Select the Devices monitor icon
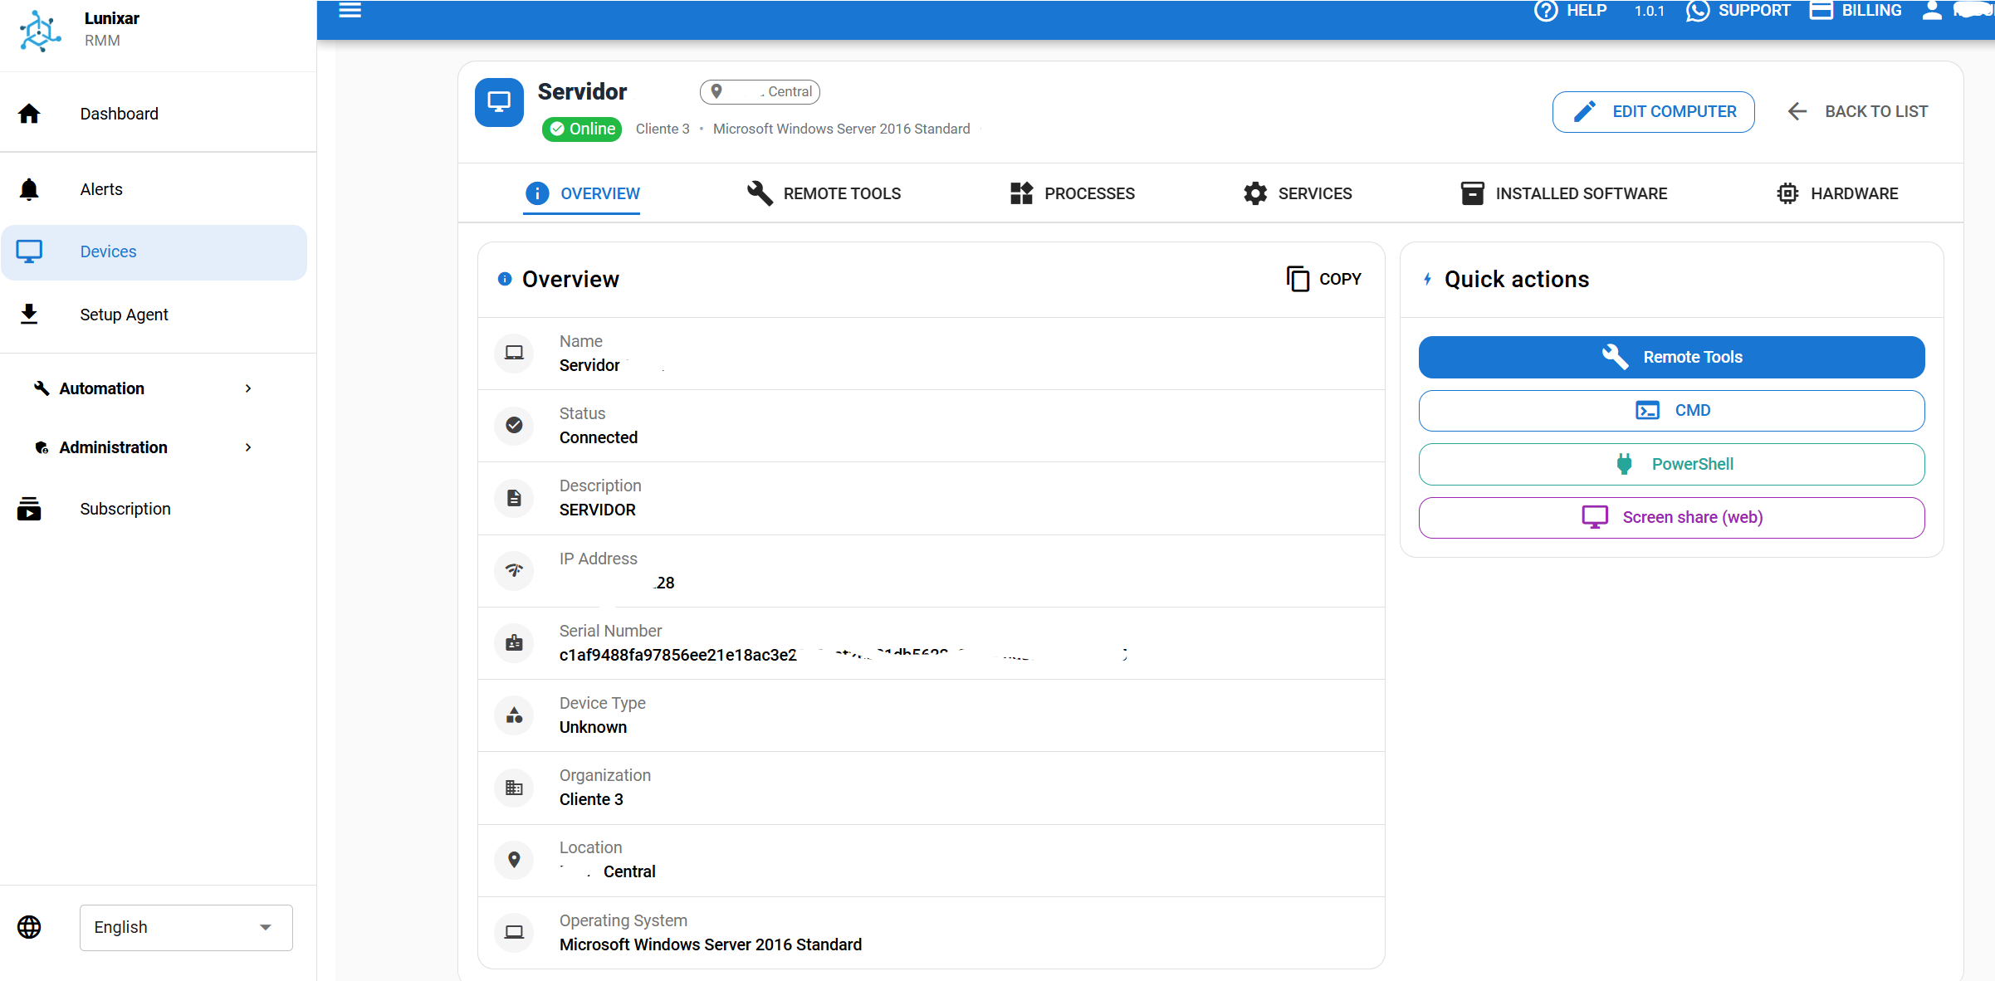 point(30,251)
